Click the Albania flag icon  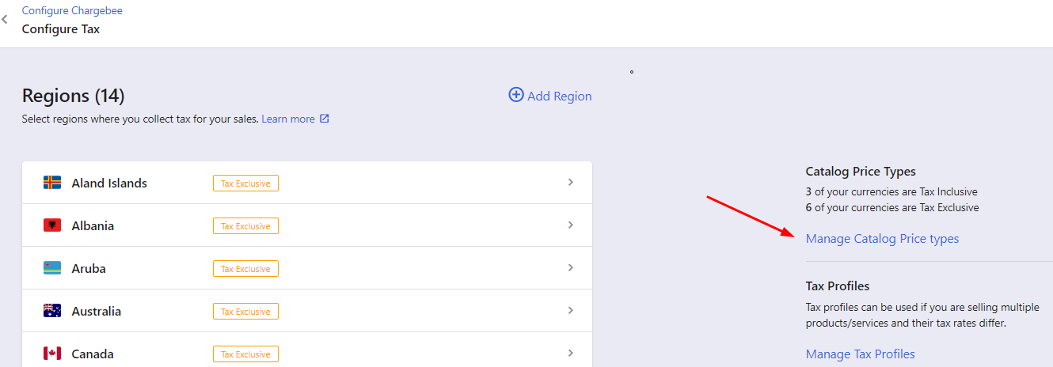(x=52, y=225)
